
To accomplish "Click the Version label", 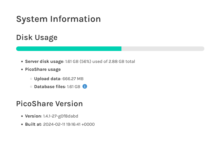I will click(x=33, y=116).
